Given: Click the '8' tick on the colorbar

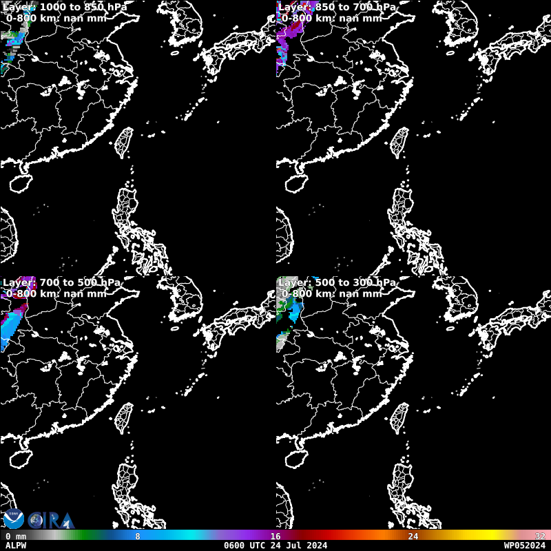Looking at the screenshot, I should [x=138, y=537].
